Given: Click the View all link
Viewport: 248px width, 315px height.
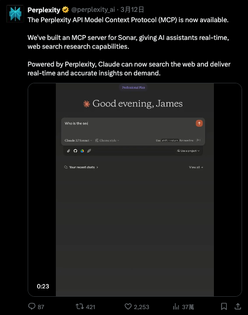Looking at the screenshot, I should (x=196, y=167).
